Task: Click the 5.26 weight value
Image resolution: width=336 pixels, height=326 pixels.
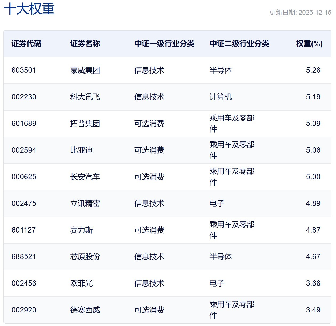Action: (313, 70)
